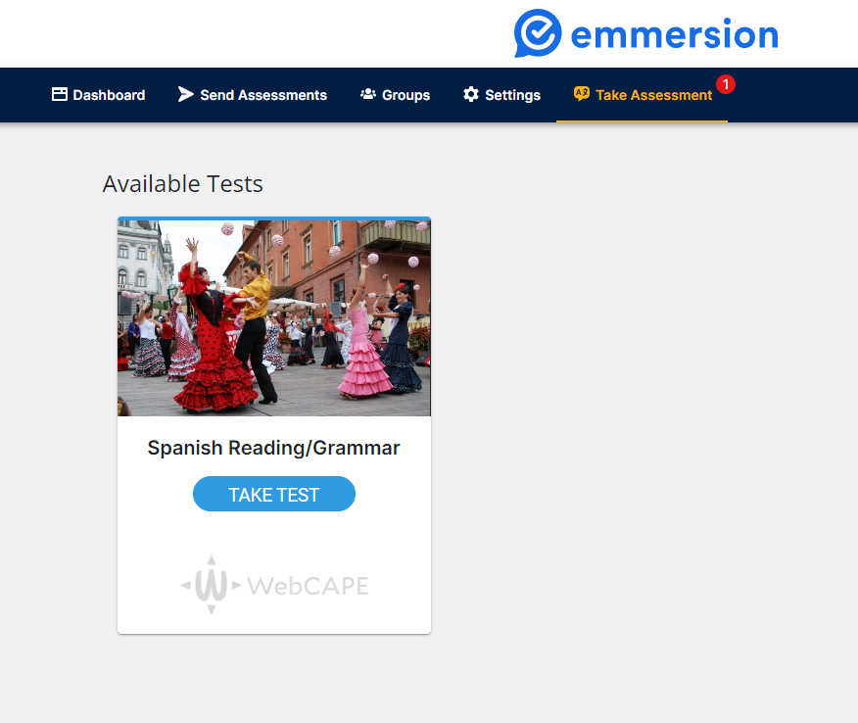858x723 pixels.
Task: Select the Take Assessment tab
Action: tap(643, 95)
